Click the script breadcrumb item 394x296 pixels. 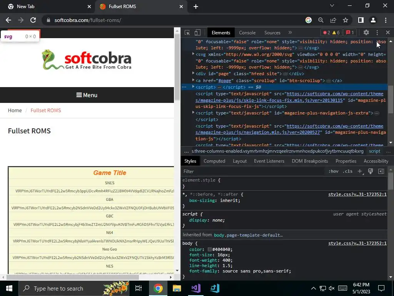tap(374, 151)
